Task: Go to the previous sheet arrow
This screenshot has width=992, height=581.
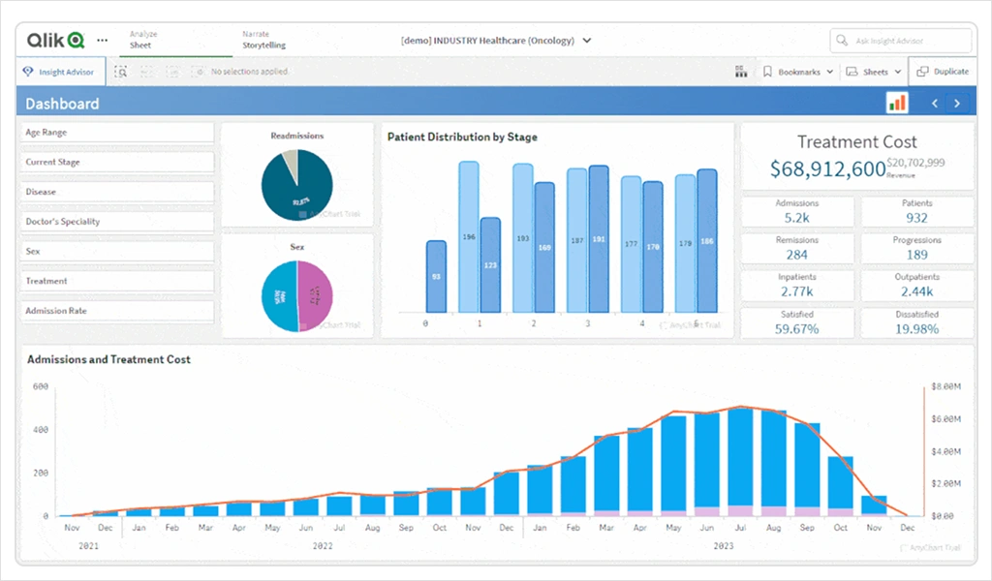Action: pyautogui.click(x=935, y=104)
